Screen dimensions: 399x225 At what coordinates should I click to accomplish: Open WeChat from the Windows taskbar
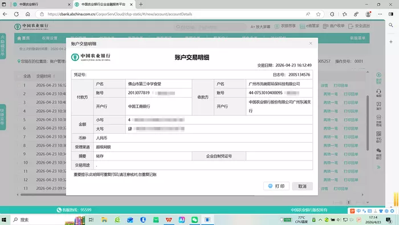coord(195,220)
